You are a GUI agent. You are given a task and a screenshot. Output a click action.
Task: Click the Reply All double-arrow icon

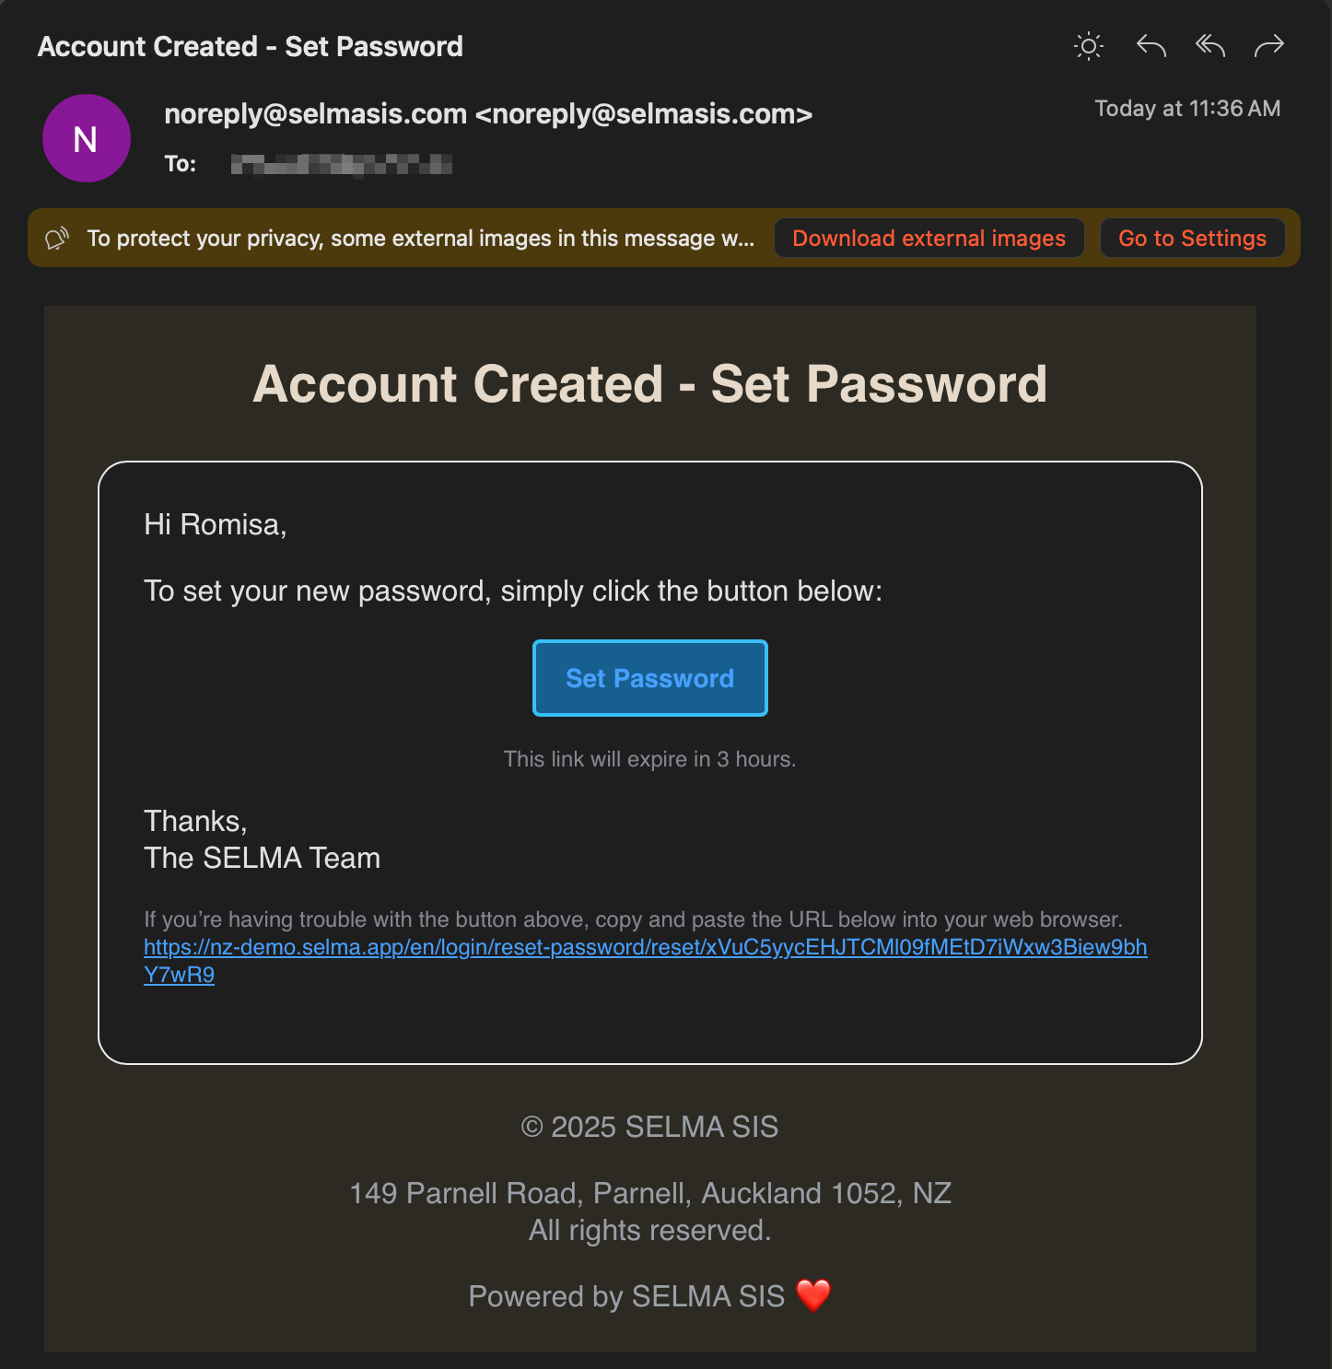pyautogui.click(x=1209, y=46)
